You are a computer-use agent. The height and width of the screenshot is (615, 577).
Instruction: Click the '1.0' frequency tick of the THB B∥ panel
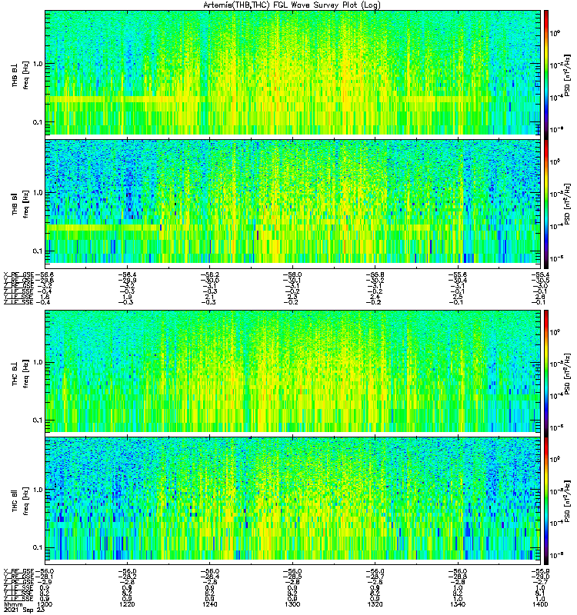pyautogui.click(x=37, y=193)
